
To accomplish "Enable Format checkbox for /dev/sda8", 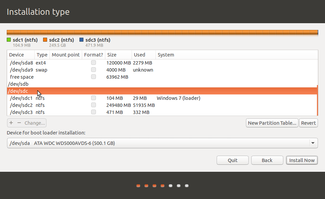I will coord(93,62).
